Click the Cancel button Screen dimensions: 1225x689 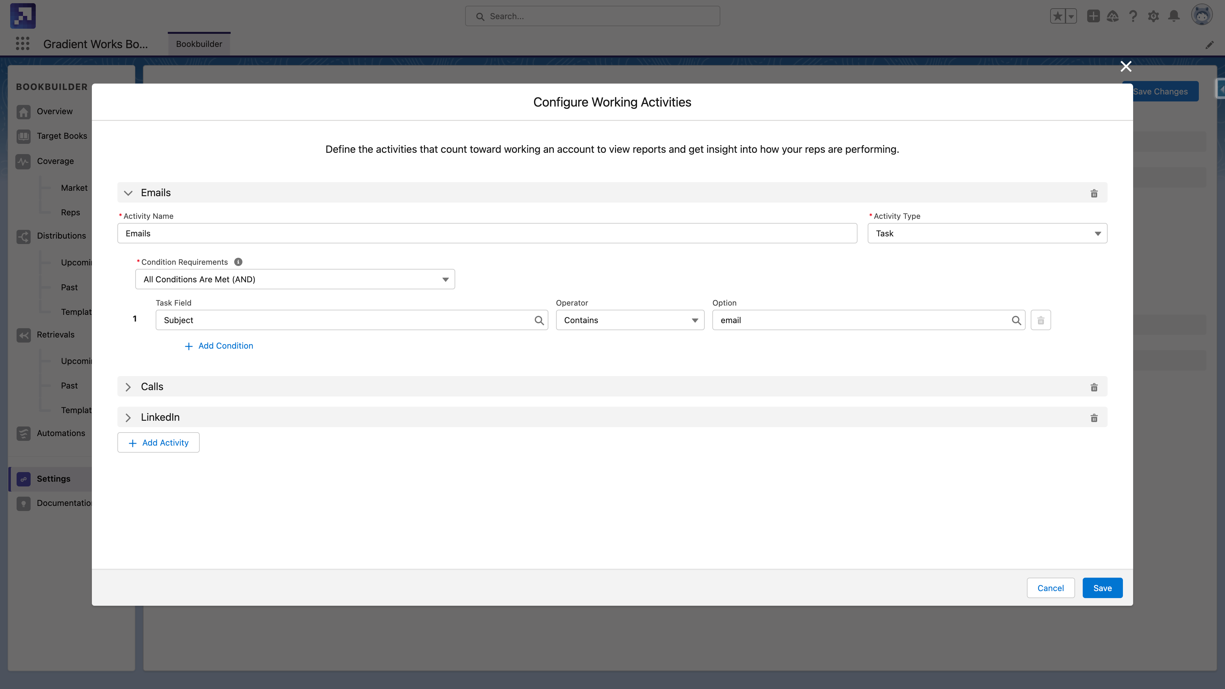tap(1050, 588)
